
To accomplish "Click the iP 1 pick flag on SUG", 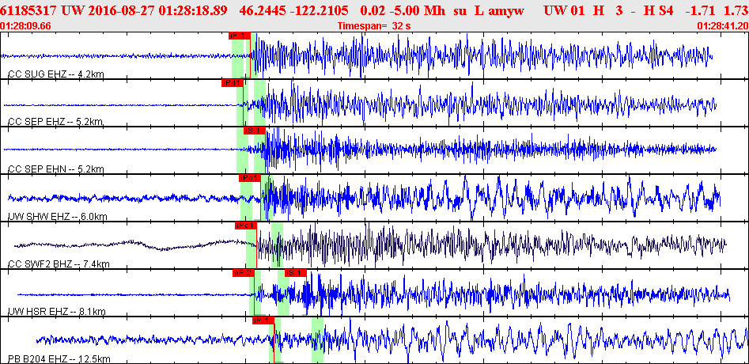I will 239,36.
